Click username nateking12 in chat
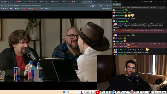 click(121, 24)
